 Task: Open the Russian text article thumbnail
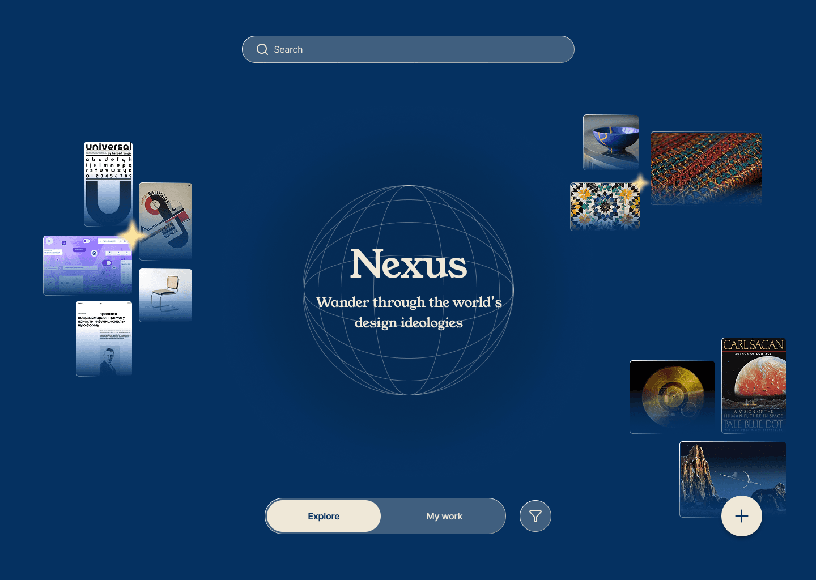104,339
